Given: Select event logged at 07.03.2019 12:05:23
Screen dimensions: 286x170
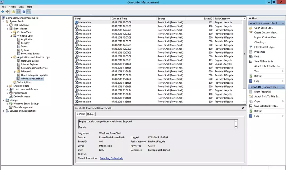Looking at the screenshot, I should click(158, 60).
